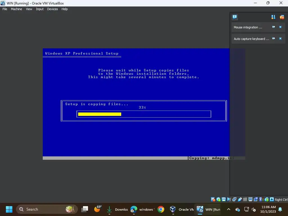
Task: Open the weather widget showing 69°
Action: (98, 209)
